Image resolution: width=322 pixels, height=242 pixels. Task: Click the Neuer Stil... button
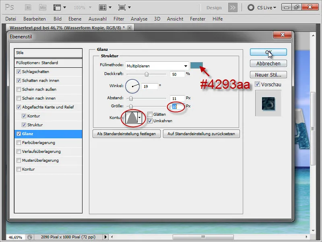pos(268,75)
